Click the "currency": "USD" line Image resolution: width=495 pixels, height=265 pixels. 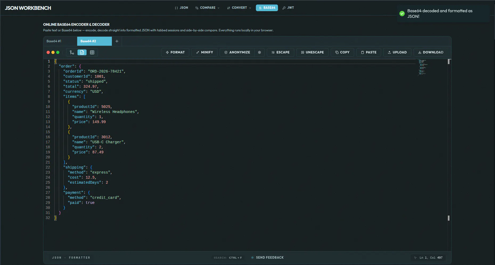coord(83,91)
